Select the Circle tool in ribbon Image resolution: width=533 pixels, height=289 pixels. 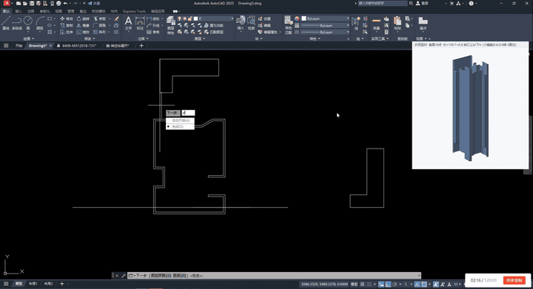28,23
